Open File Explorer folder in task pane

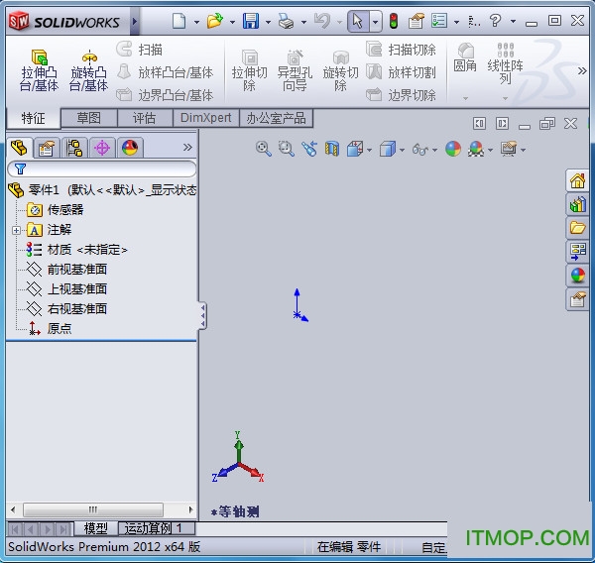pyautogui.click(x=577, y=228)
